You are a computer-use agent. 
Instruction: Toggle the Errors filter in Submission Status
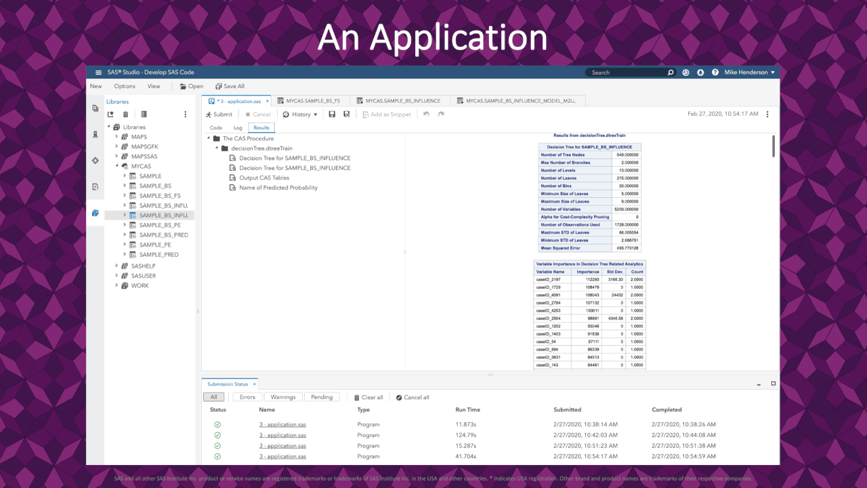point(247,397)
